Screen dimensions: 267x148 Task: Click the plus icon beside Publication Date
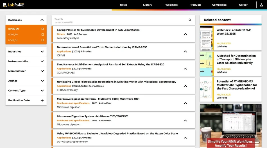tap(42, 100)
